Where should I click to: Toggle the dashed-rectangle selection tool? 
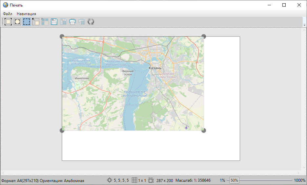27,22
